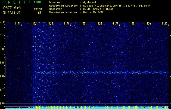The image size is (171, 109).
Task: Click the 1122 time marker
Action: (34, 24)
